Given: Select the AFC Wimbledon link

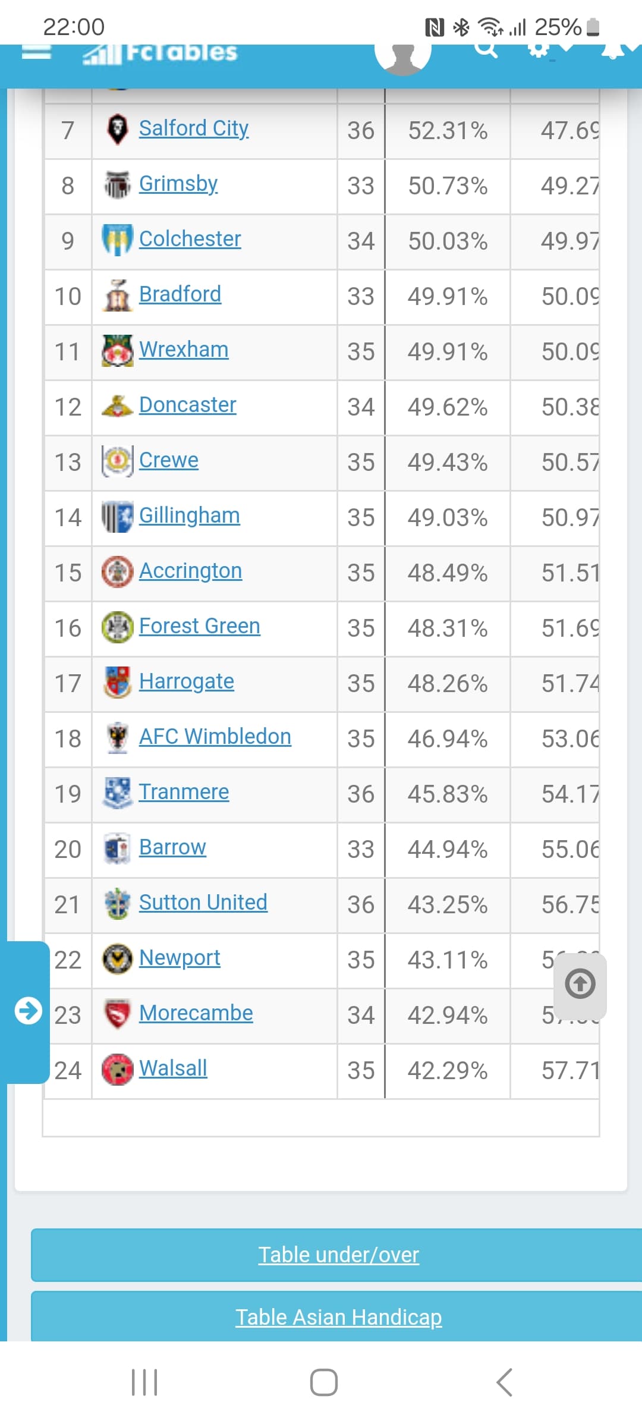Looking at the screenshot, I should point(215,737).
